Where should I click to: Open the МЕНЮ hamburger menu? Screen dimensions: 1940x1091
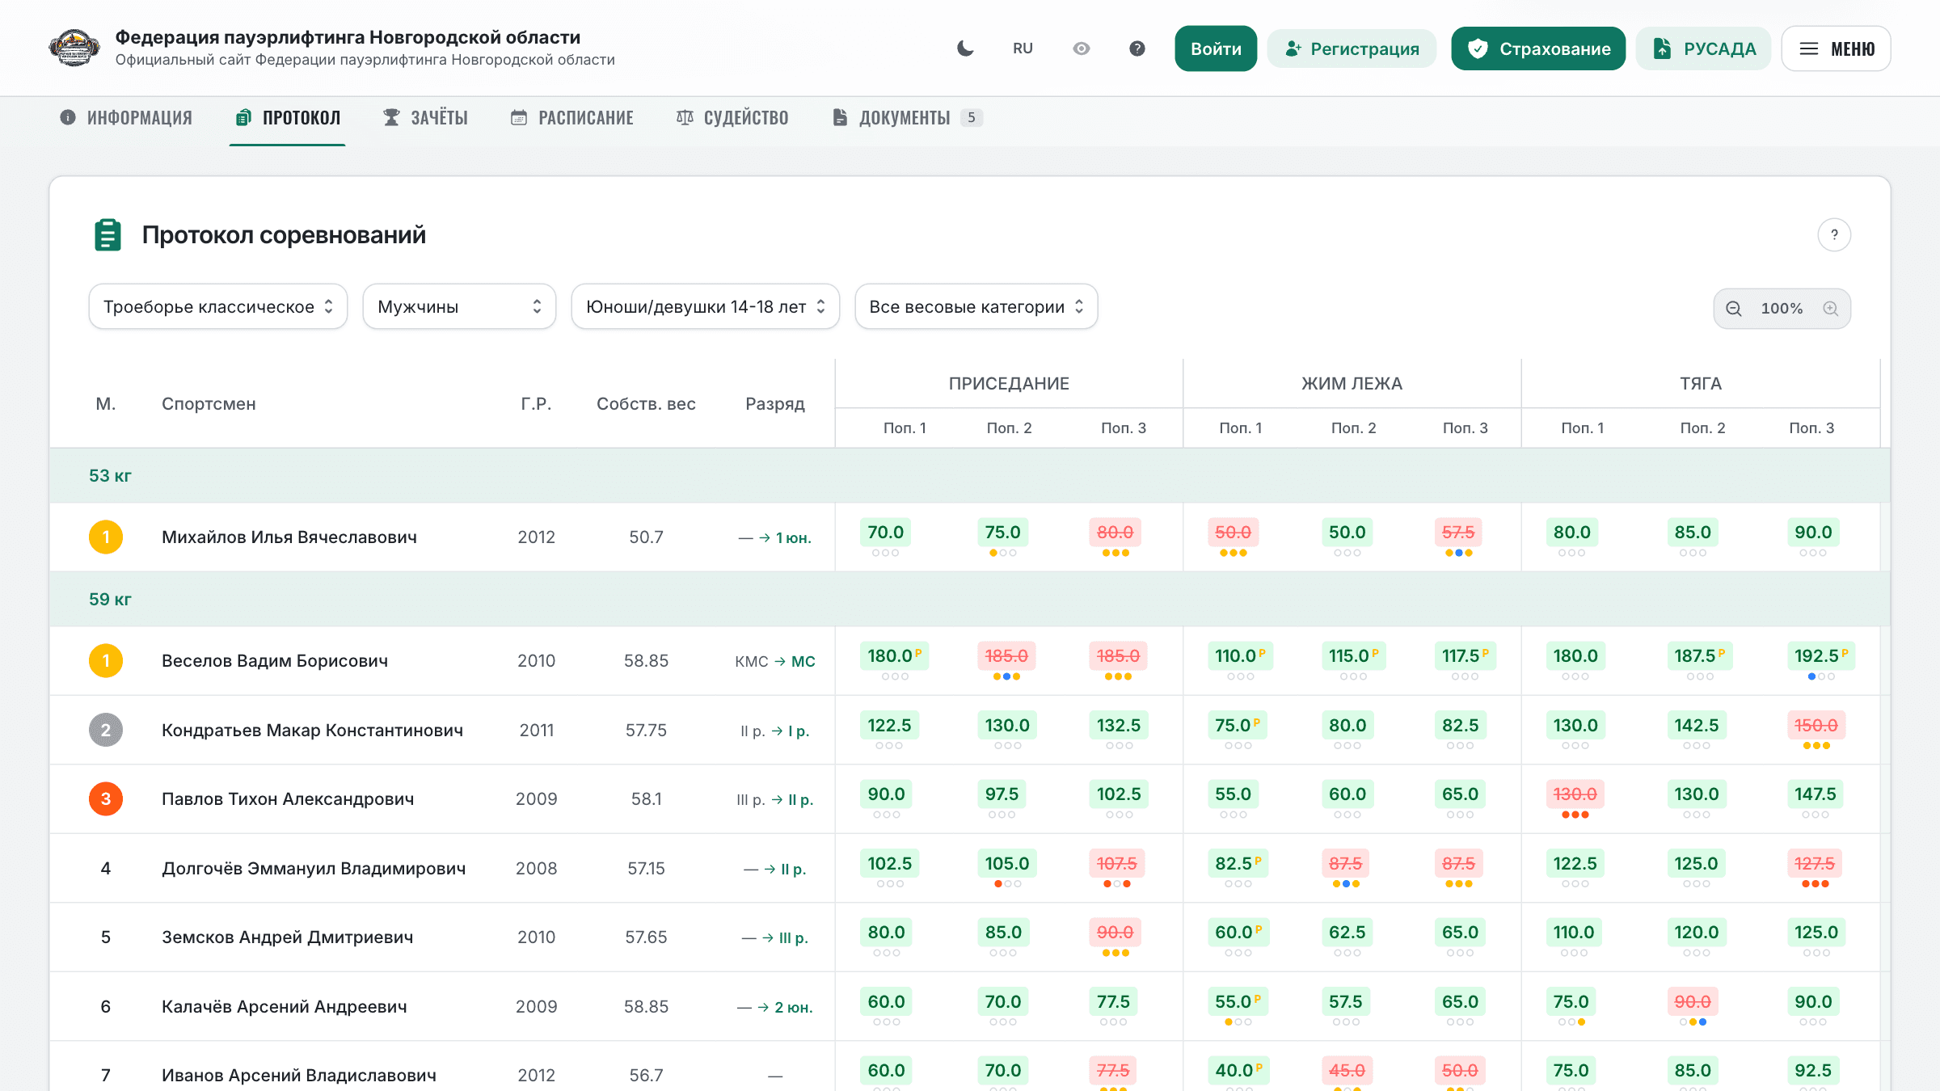[x=1837, y=48]
